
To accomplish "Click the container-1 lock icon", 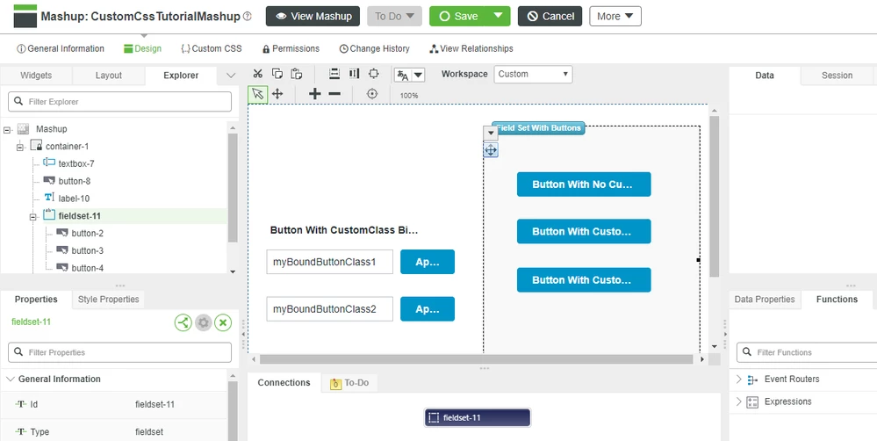I will point(36,146).
